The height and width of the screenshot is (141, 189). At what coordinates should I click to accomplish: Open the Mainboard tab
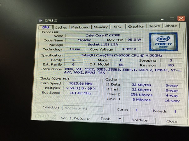click(x=80, y=27)
